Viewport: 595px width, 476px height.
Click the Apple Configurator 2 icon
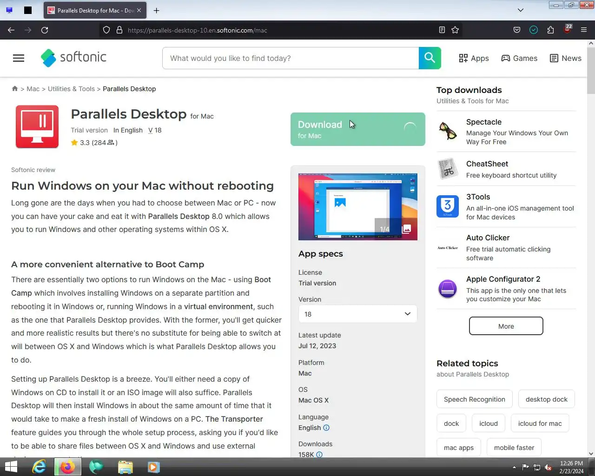pyautogui.click(x=448, y=289)
